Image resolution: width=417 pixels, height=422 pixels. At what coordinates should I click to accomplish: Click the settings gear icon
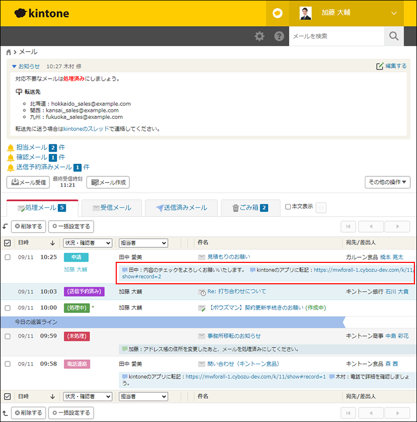(x=259, y=37)
